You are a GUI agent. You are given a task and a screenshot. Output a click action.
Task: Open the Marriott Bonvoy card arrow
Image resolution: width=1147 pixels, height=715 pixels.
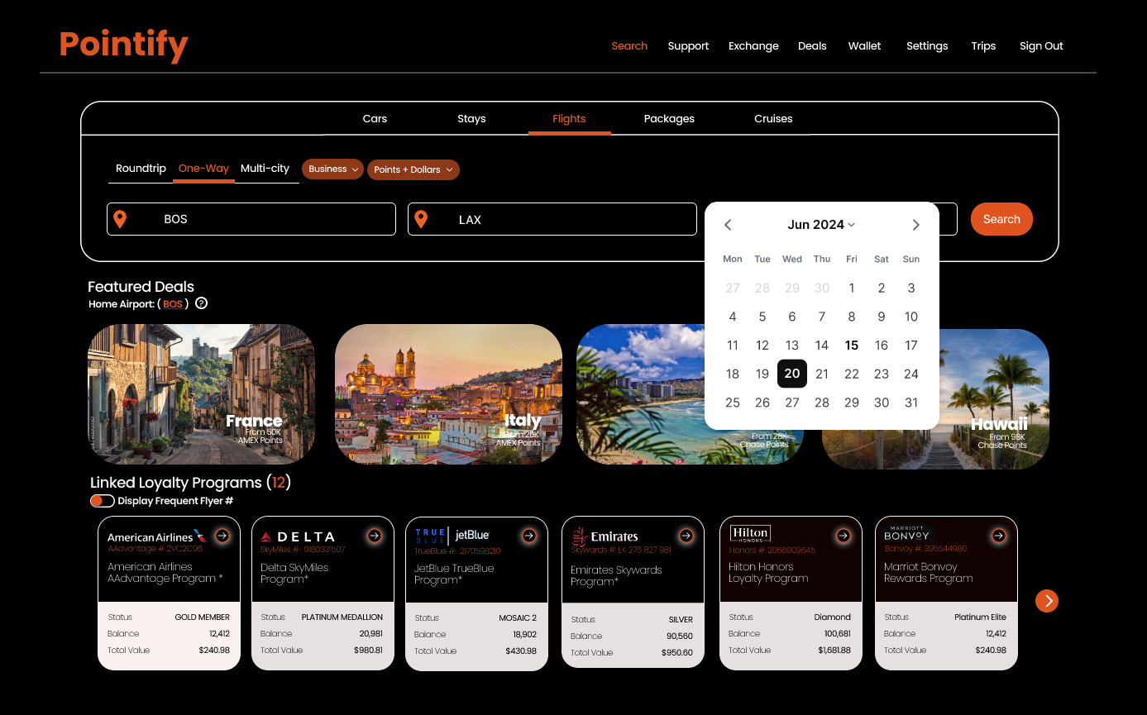coord(1000,536)
